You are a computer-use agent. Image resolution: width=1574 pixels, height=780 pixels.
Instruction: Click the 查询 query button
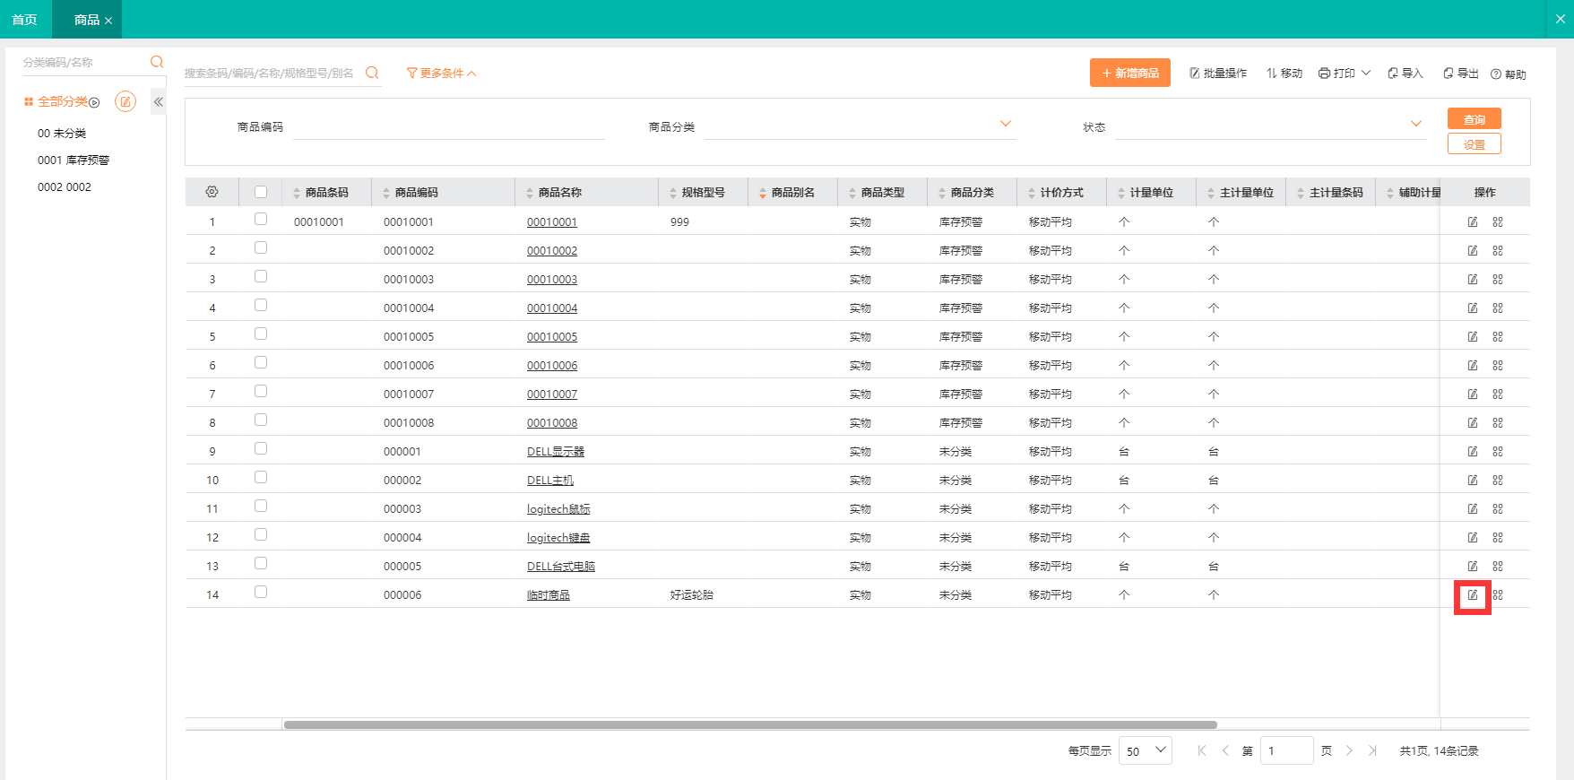(x=1475, y=119)
